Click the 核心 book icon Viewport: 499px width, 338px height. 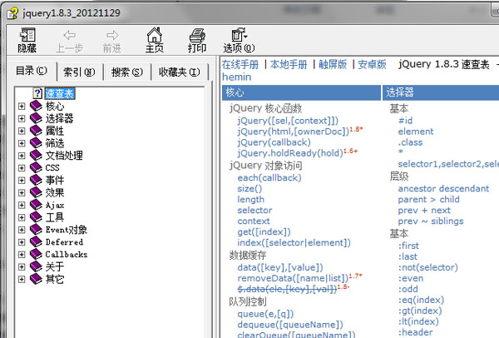tap(36, 106)
